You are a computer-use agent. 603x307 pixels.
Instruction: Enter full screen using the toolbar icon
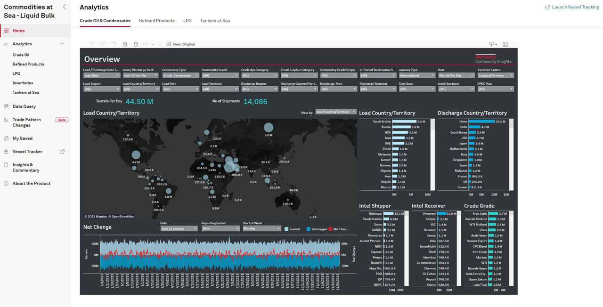(505, 44)
